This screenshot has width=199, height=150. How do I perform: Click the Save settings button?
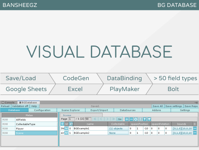[174, 106]
